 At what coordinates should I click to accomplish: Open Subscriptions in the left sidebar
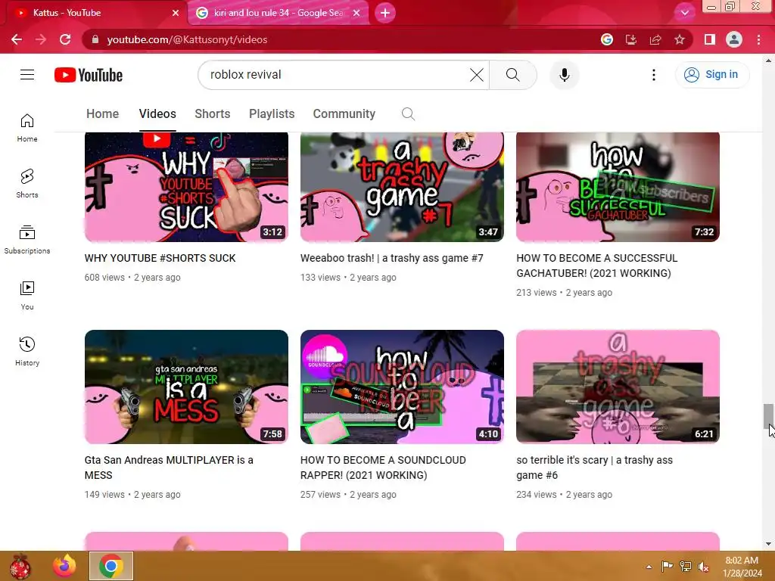point(27,240)
